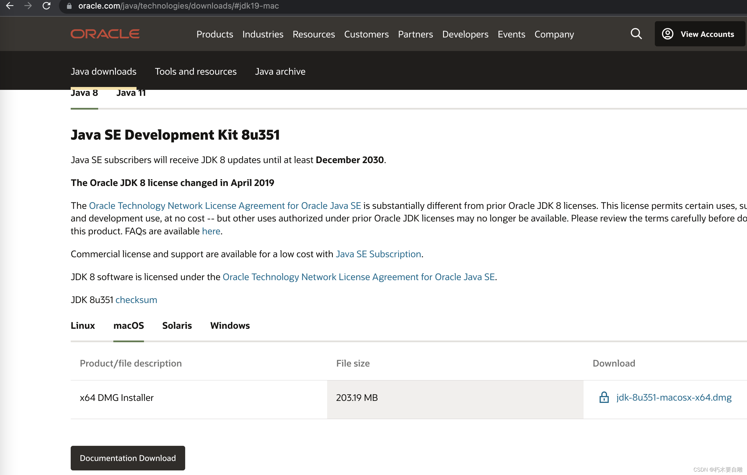Select the Linux platform tab

click(x=83, y=326)
